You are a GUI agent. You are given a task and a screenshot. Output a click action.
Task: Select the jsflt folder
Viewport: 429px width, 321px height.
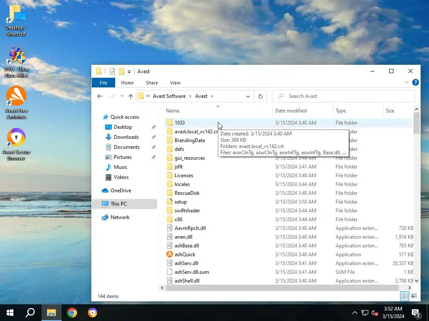pos(178,166)
